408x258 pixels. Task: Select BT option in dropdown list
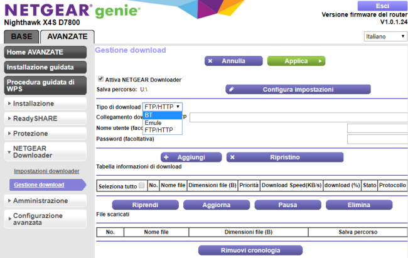pyautogui.click(x=163, y=115)
